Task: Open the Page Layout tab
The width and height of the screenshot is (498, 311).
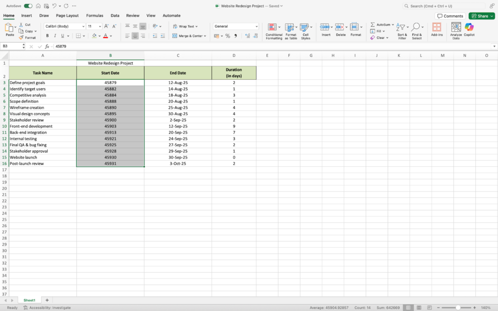Action: pos(67,16)
